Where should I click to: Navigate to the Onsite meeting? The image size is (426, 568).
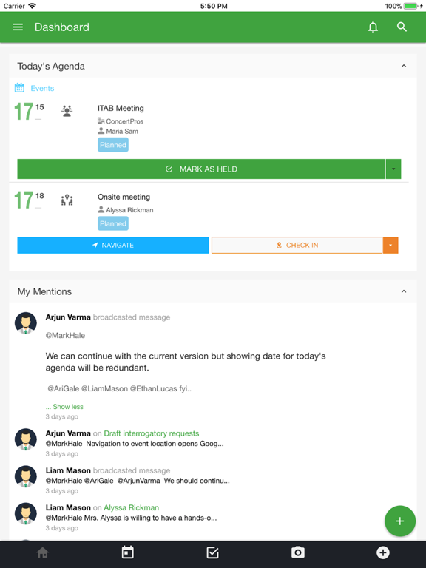tap(113, 246)
